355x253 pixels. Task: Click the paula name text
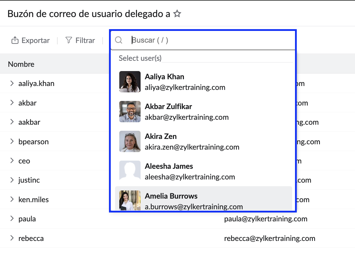tap(27, 219)
